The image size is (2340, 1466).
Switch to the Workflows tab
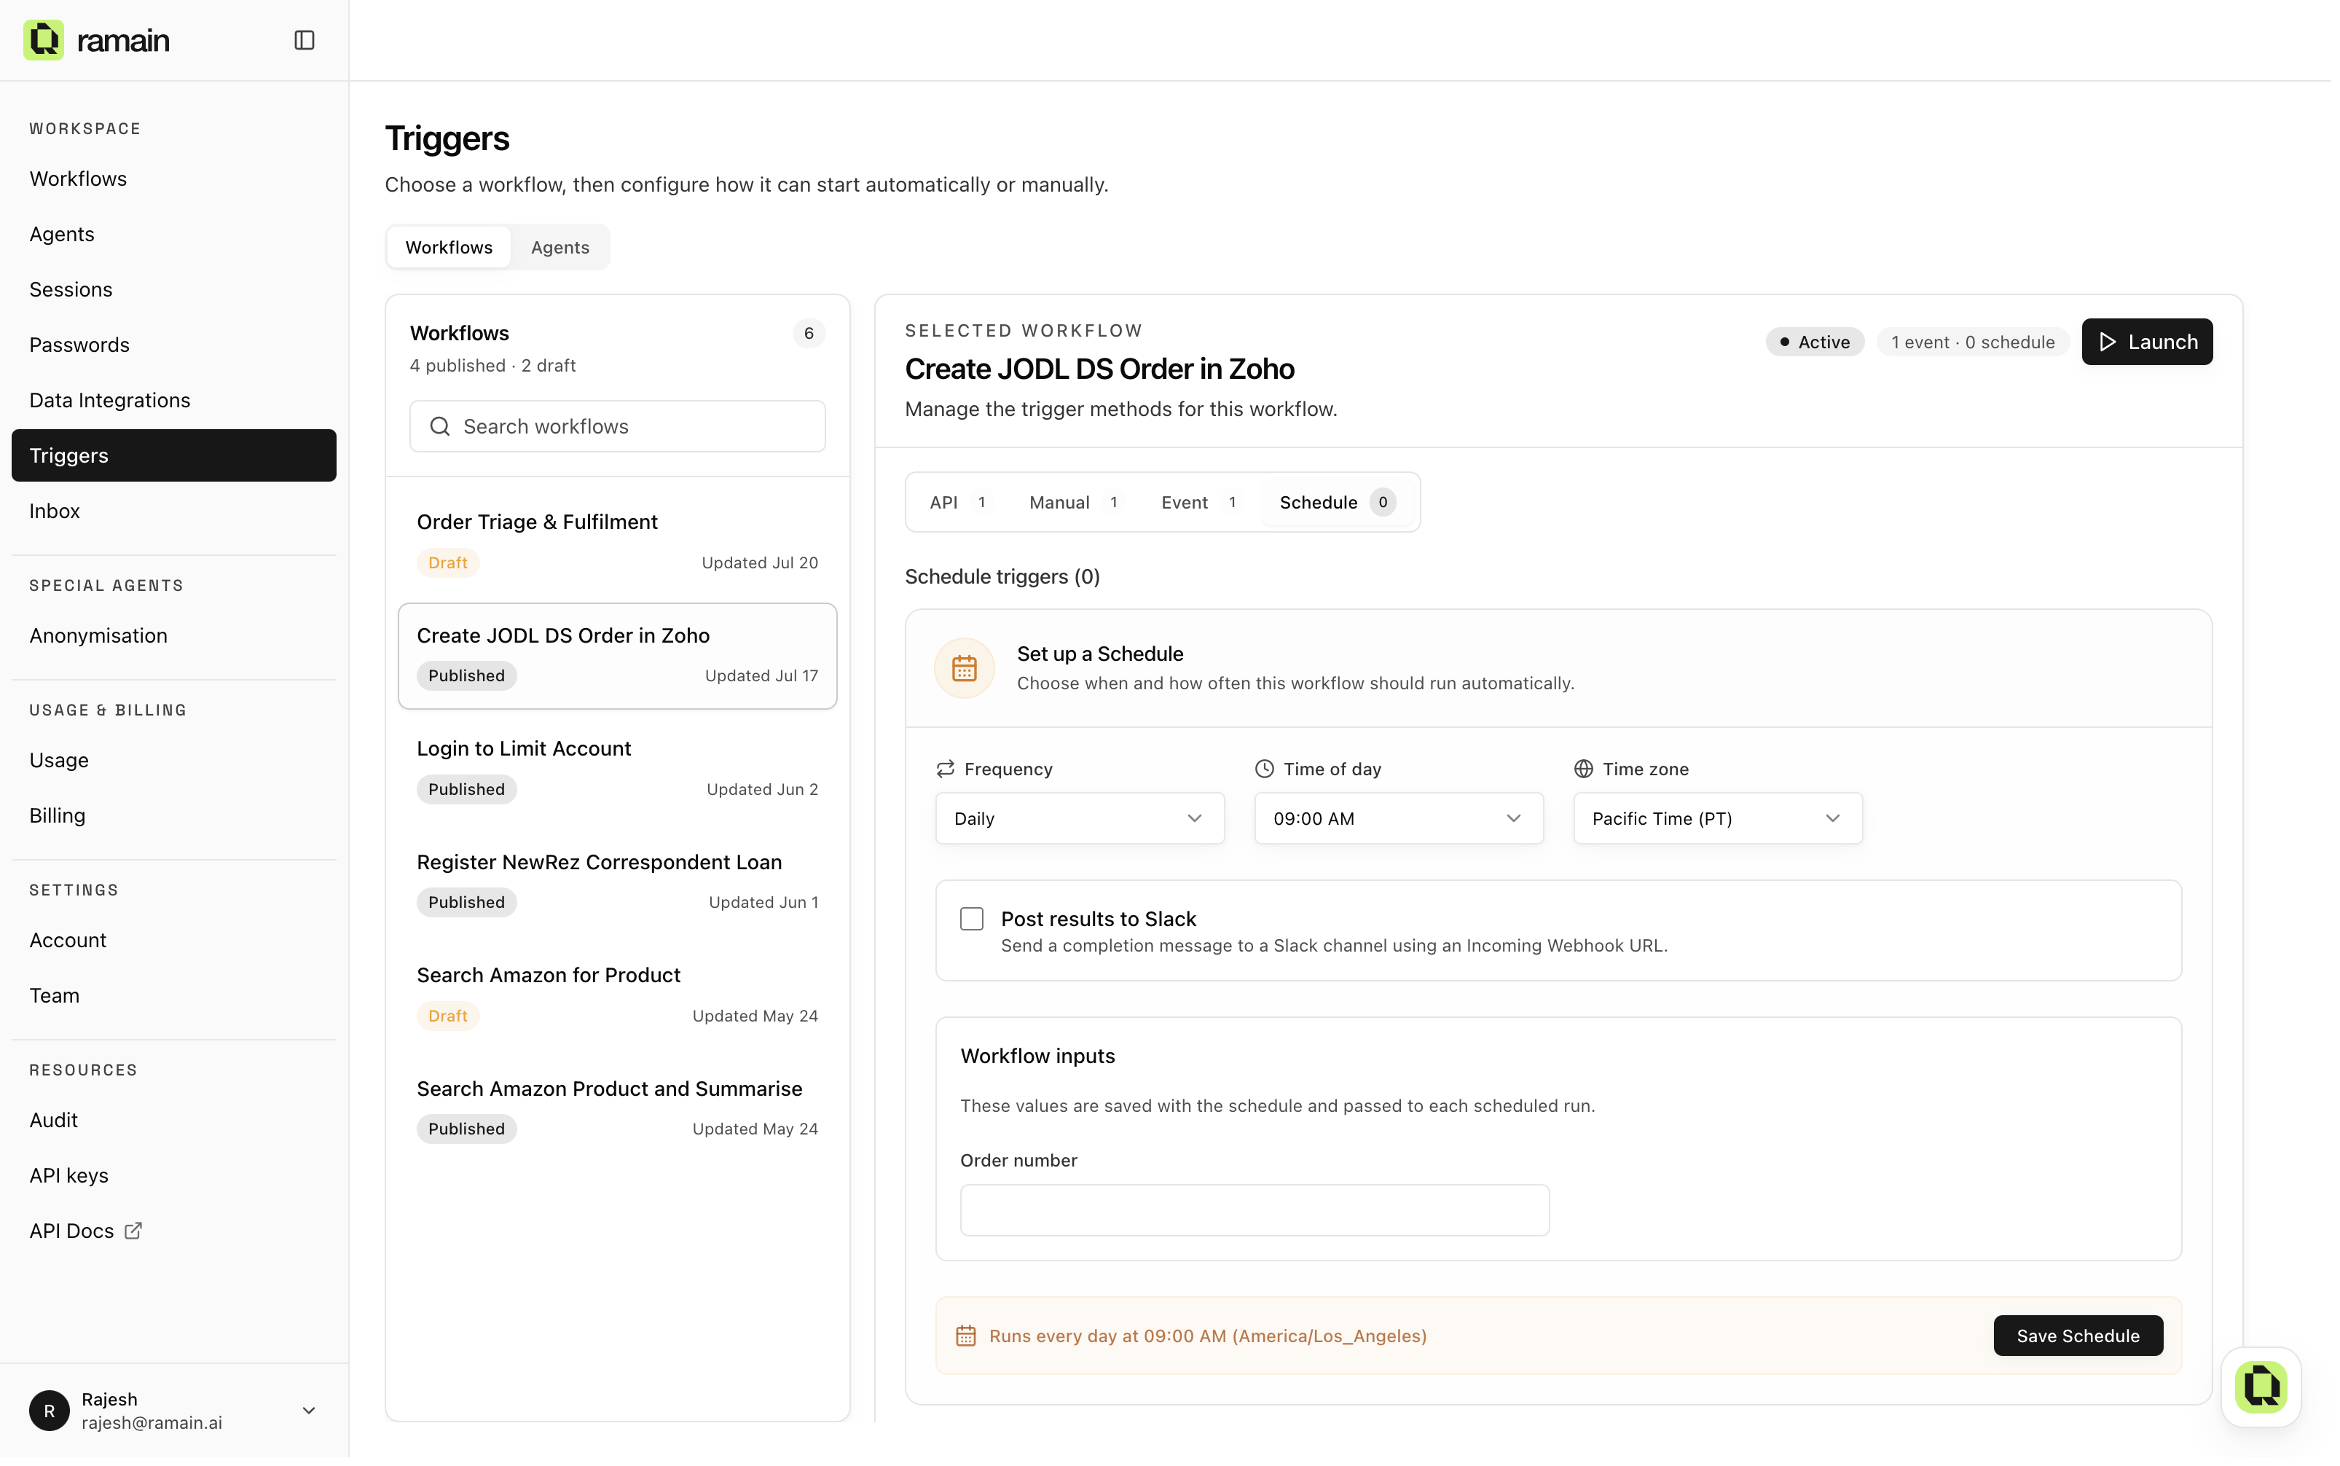[449, 247]
